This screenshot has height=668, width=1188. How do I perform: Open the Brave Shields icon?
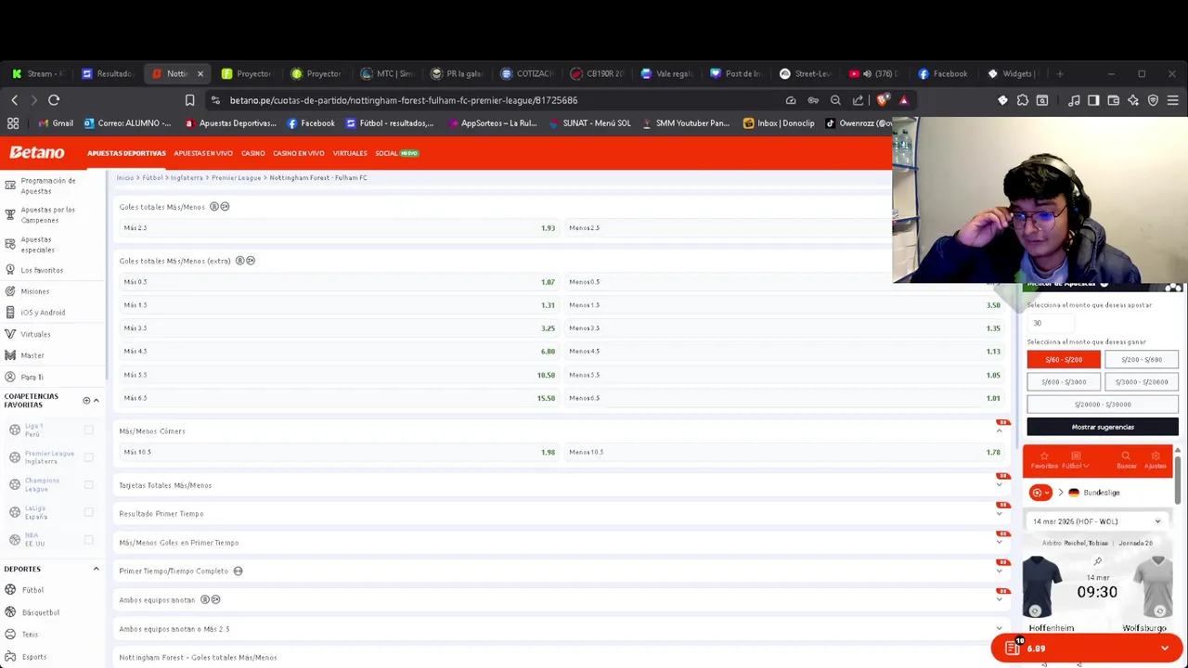point(882,100)
